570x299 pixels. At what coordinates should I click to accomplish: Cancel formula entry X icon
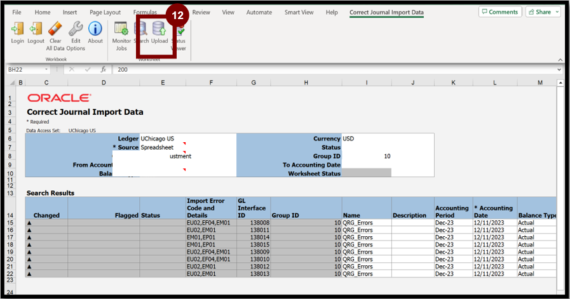click(x=72, y=69)
